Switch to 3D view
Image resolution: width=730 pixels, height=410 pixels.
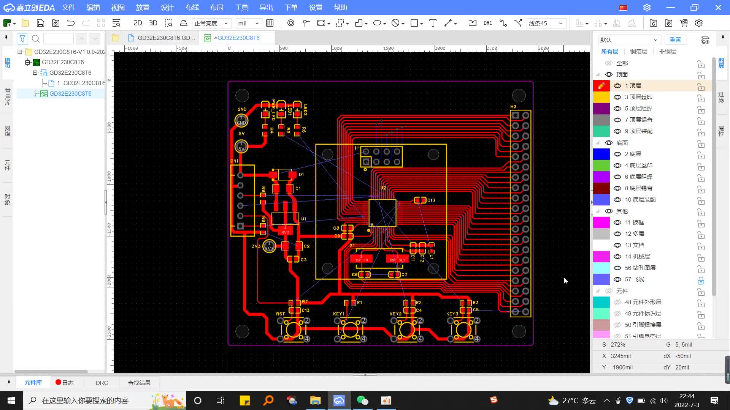click(153, 23)
